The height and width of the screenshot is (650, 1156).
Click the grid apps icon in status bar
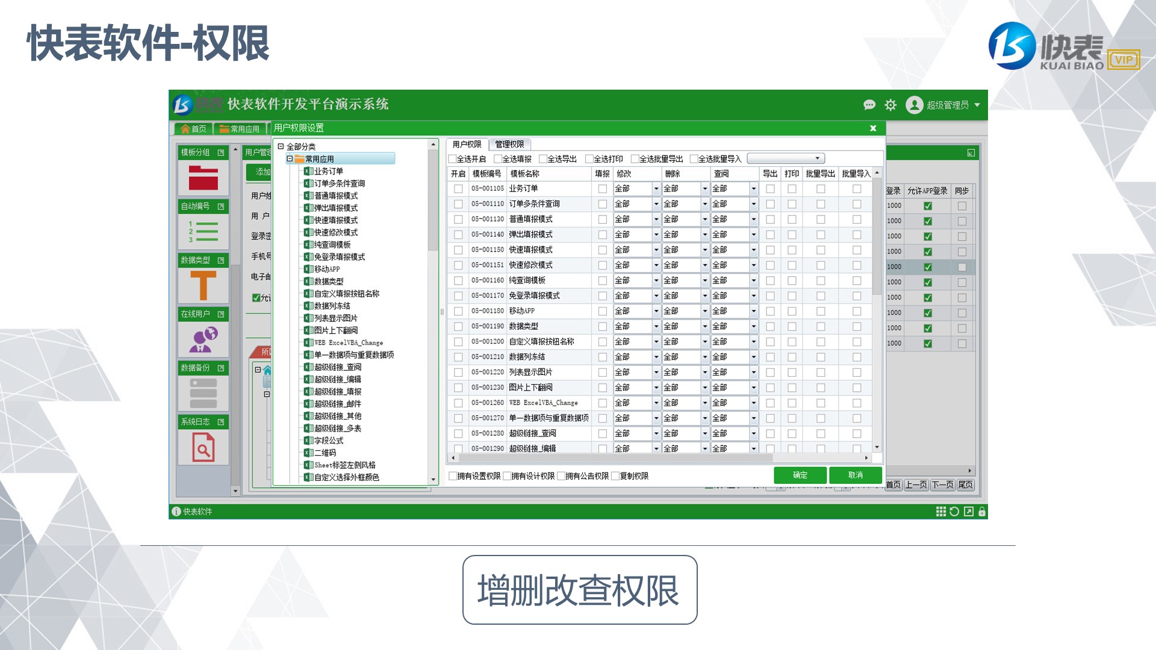(940, 512)
